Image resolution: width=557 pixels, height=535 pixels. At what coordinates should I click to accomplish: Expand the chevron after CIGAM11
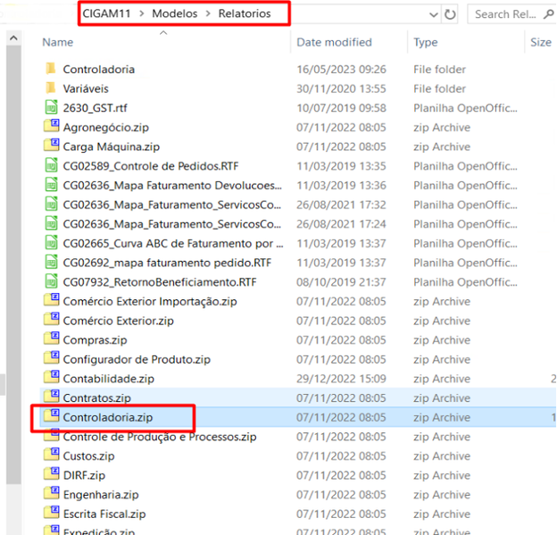point(142,13)
